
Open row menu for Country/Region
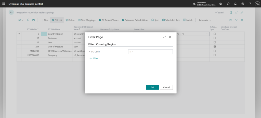tap(44, 34)
